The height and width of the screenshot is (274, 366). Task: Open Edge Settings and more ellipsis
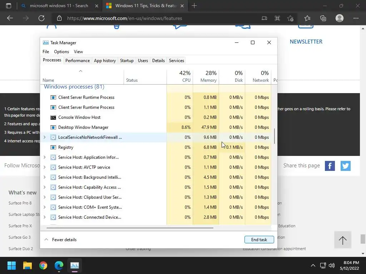pos(356,18)
